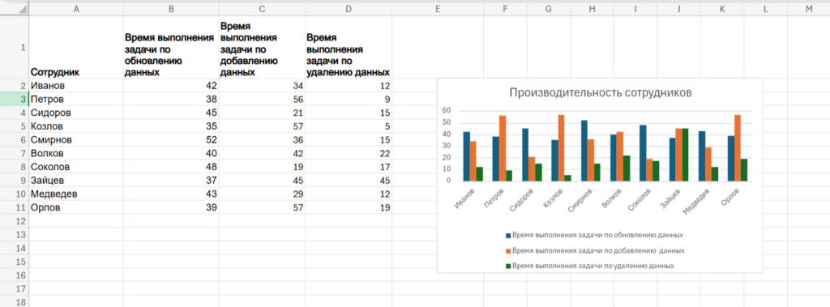Select legend text about обновлению данных
Screen dimensions: 830x307
[x=597, y=235]
